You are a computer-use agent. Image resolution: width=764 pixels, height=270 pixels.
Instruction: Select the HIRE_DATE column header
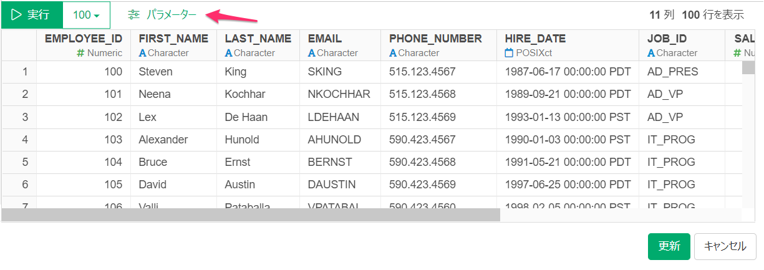pos(568,45)
